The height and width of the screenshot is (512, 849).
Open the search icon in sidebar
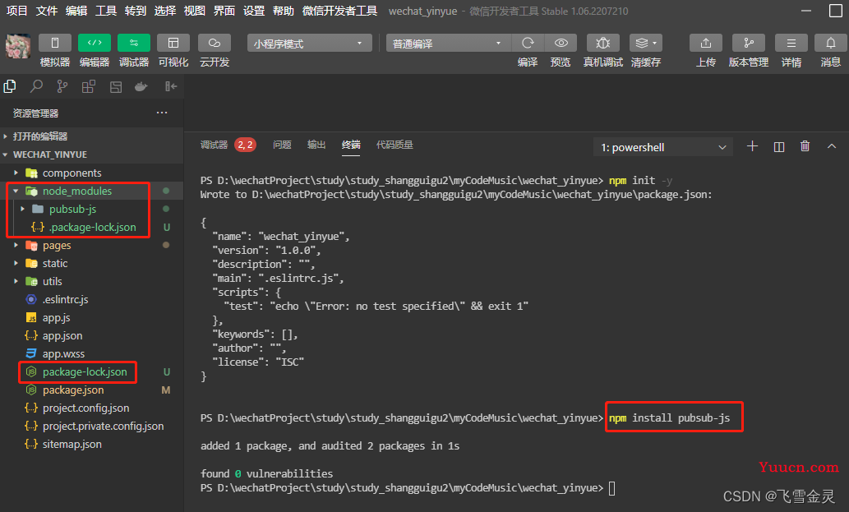tap(36, 86)
